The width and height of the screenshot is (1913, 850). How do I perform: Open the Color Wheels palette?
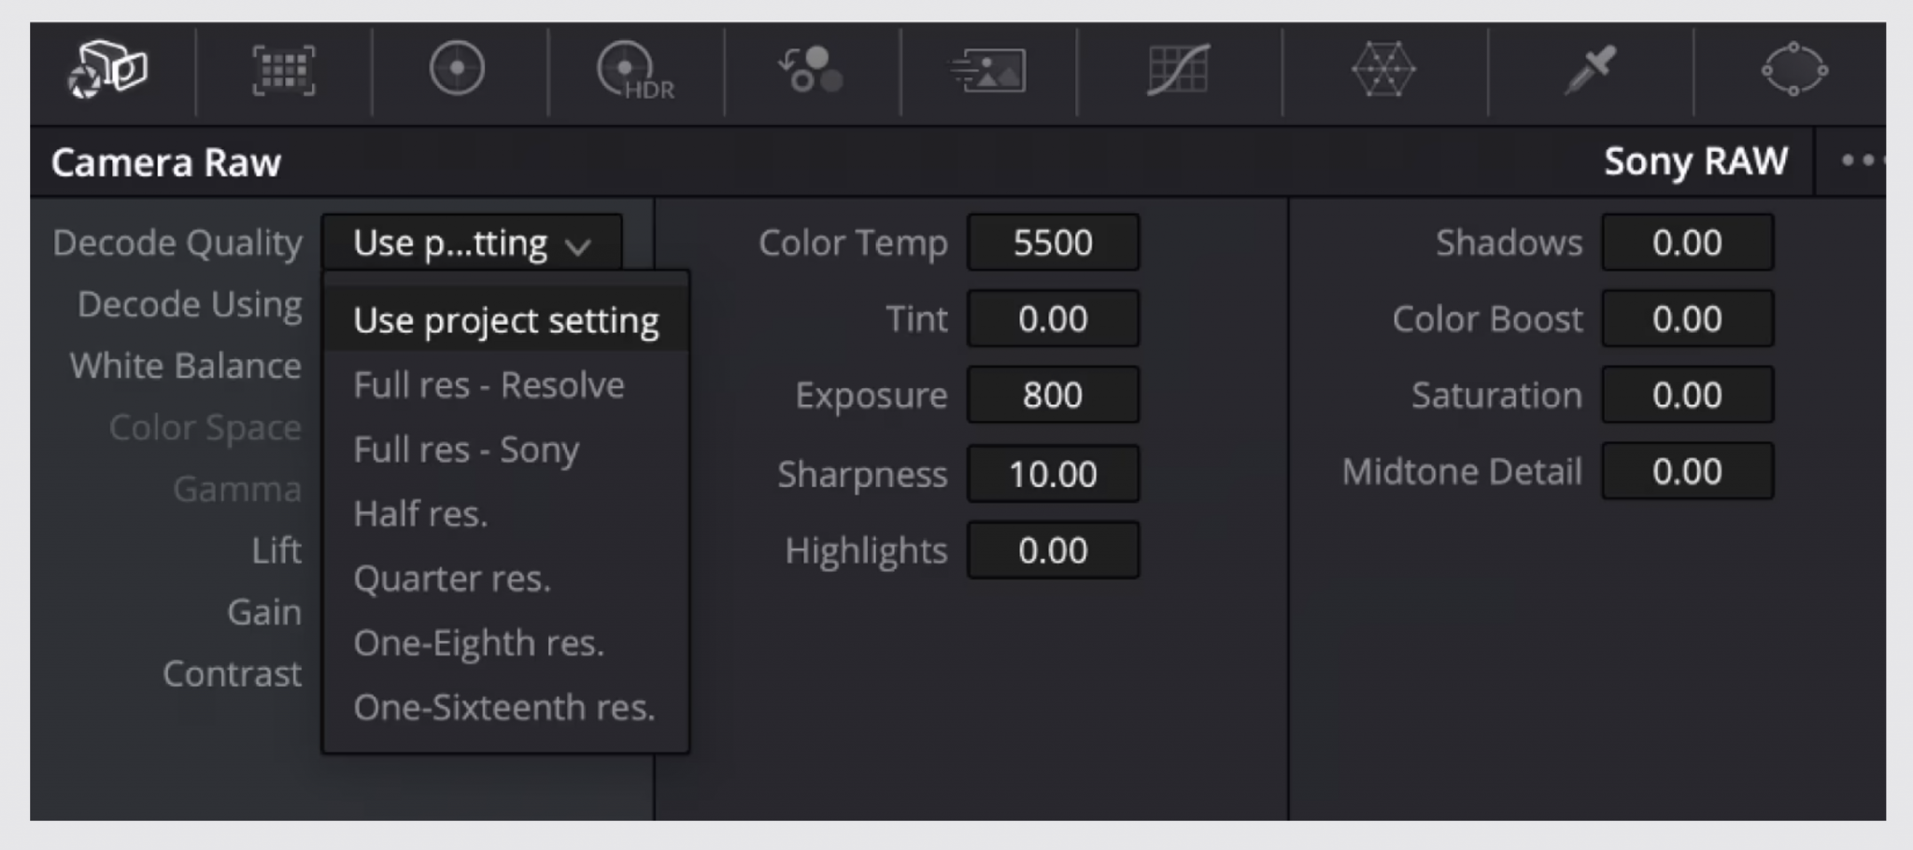[458, 70]
